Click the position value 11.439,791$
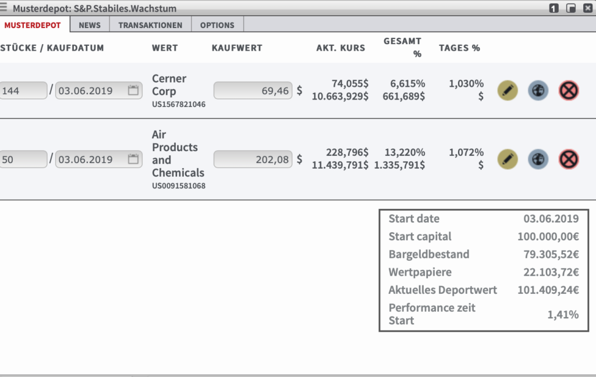The width and height of the screenshot is (596, 377). tap(340, 165)
